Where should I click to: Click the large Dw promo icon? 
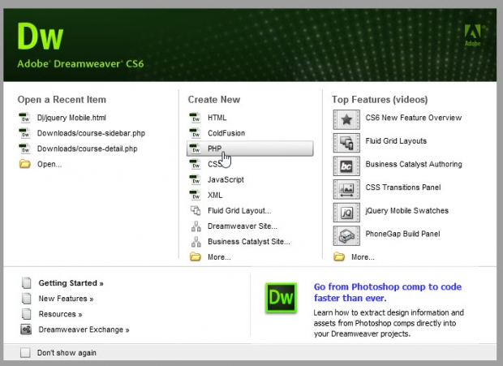(281, 297)
